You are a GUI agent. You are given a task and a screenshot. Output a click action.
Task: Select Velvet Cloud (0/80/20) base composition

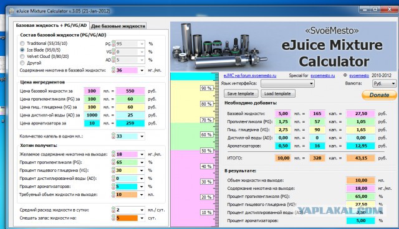tap(22, 57)
